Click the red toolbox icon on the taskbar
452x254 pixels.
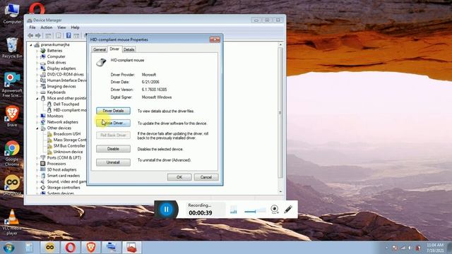pyautogui.click(x=132, y=248)
